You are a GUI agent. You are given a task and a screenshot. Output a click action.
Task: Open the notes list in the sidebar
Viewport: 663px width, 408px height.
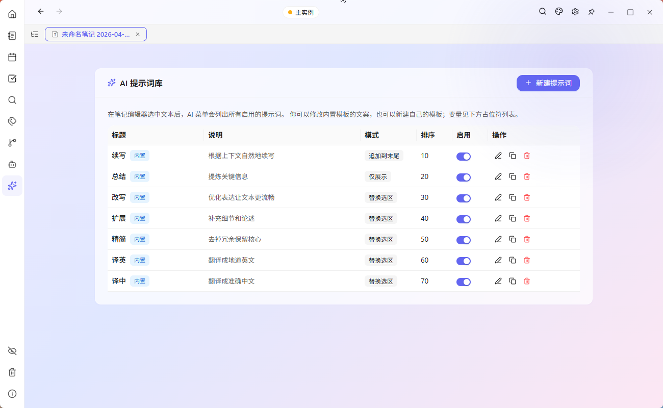click(12, 35)
